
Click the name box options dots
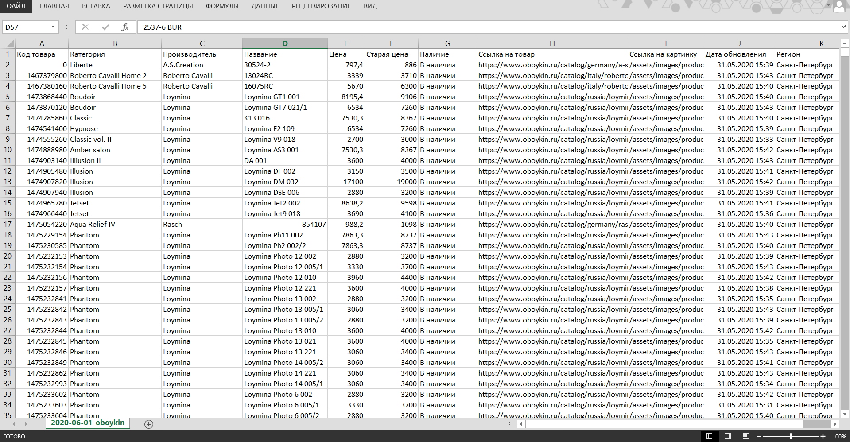(67, 27)
